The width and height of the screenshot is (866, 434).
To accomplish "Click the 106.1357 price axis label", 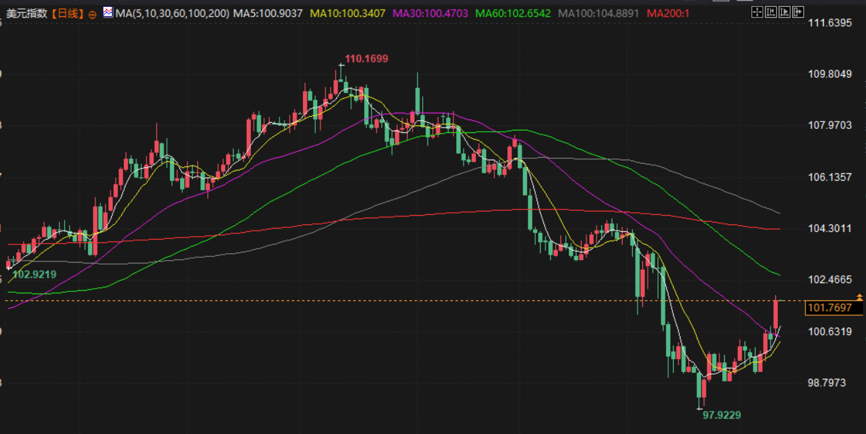I will [830, 177].
